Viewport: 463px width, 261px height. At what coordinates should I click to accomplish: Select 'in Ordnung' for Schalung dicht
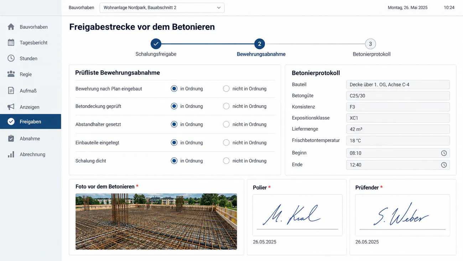174,160
